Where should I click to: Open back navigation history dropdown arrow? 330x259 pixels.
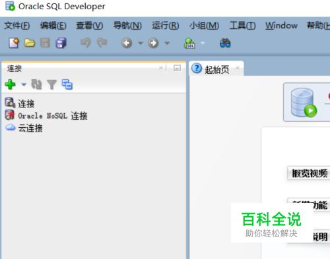(141, 43)
